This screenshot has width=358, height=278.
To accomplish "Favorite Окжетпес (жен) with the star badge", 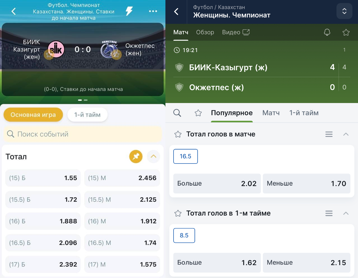I will [116, 55].
